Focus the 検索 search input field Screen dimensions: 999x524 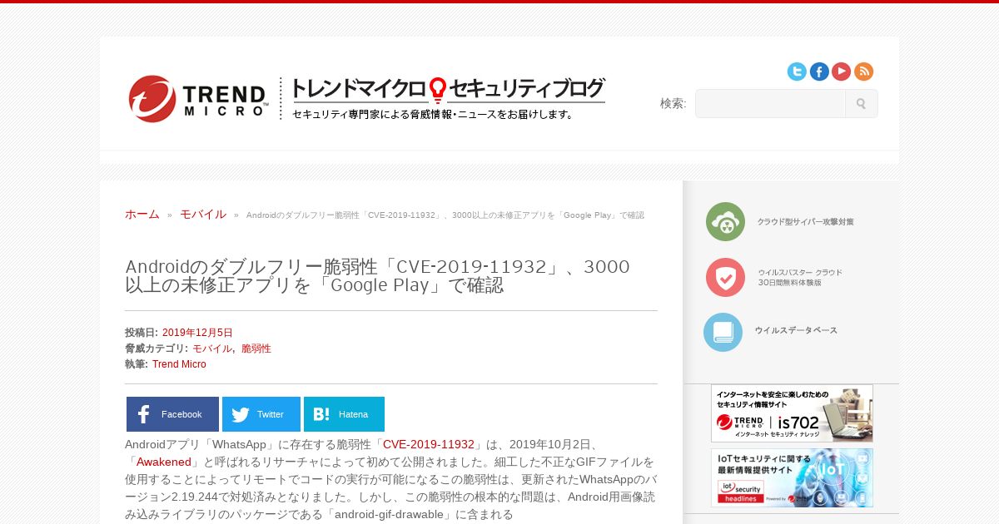[770, 104]
